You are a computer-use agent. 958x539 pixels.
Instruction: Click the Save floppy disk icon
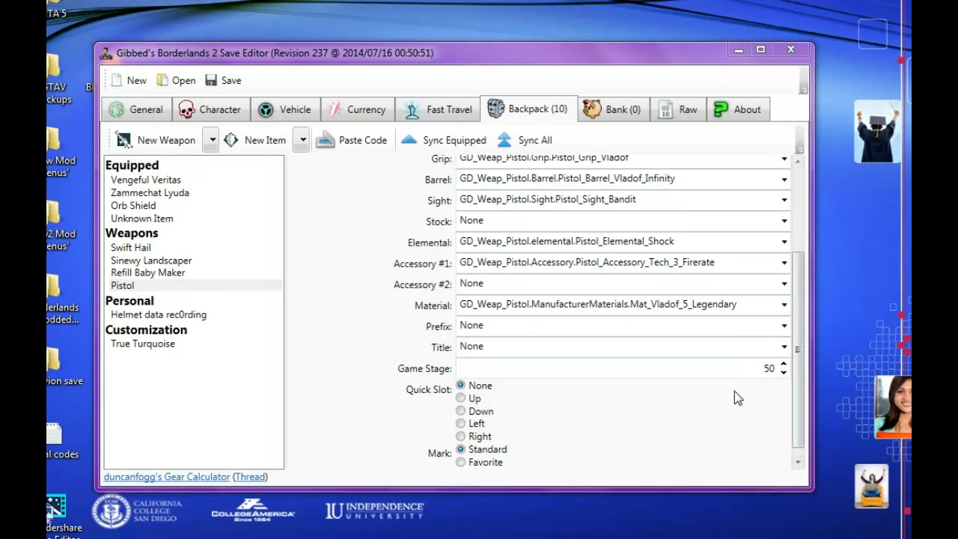tap(211, 80)
